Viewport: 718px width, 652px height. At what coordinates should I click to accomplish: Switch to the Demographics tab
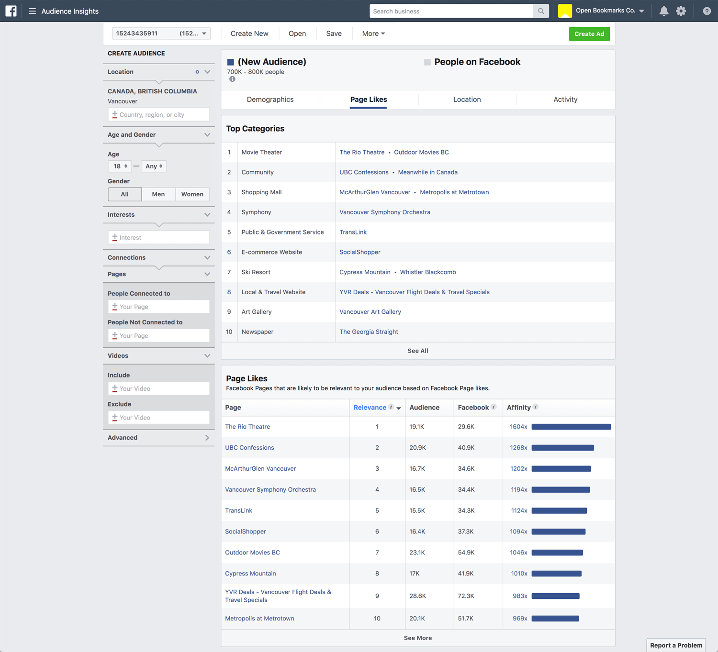tap(270, 99)
